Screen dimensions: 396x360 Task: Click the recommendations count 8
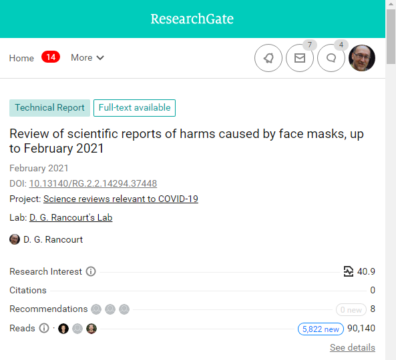click(373, 309)
